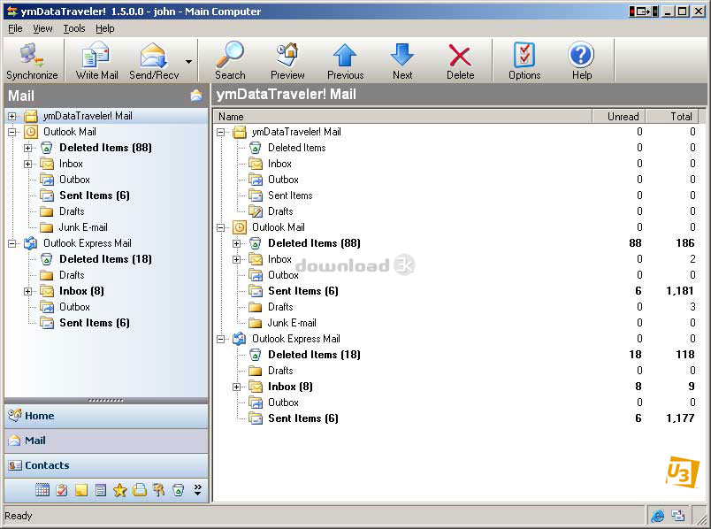
Task: Collapse Outlook Express Mail in left tree
Action: point(12,243)
